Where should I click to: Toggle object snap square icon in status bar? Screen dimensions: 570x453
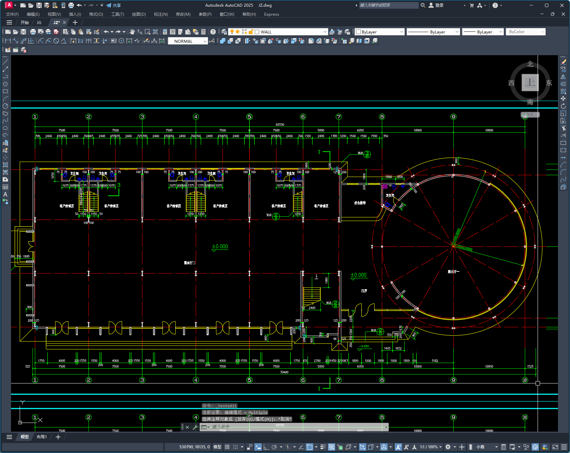[310, 447]
